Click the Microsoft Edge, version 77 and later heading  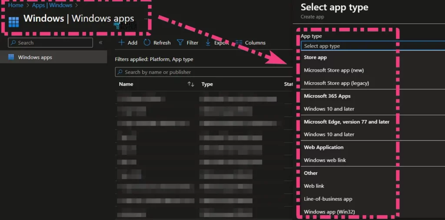pos(346,122)
